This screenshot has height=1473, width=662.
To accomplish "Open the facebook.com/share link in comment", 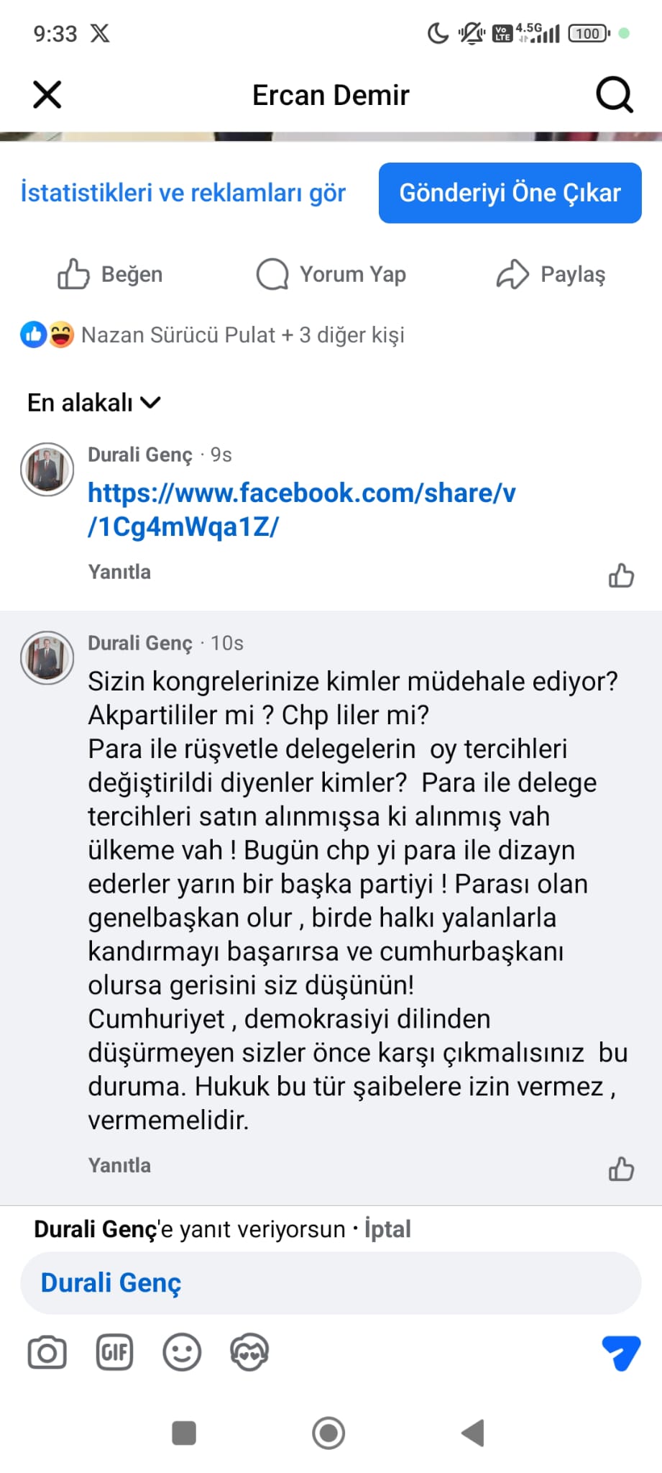I will tap(302, 510).
